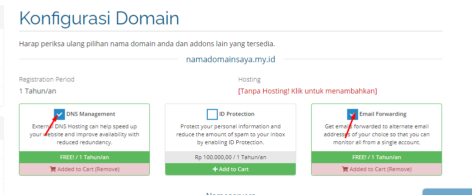
Task: Click FREE price bar under Email Forwarding
Action: [x=377, y=157]
